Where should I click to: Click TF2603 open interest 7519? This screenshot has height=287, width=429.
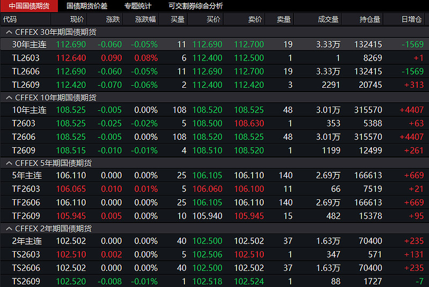[x=372, y=189]
